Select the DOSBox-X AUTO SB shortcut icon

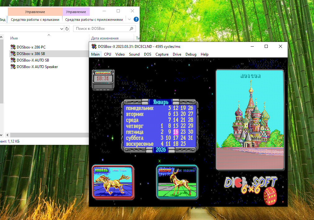point(13,60)
